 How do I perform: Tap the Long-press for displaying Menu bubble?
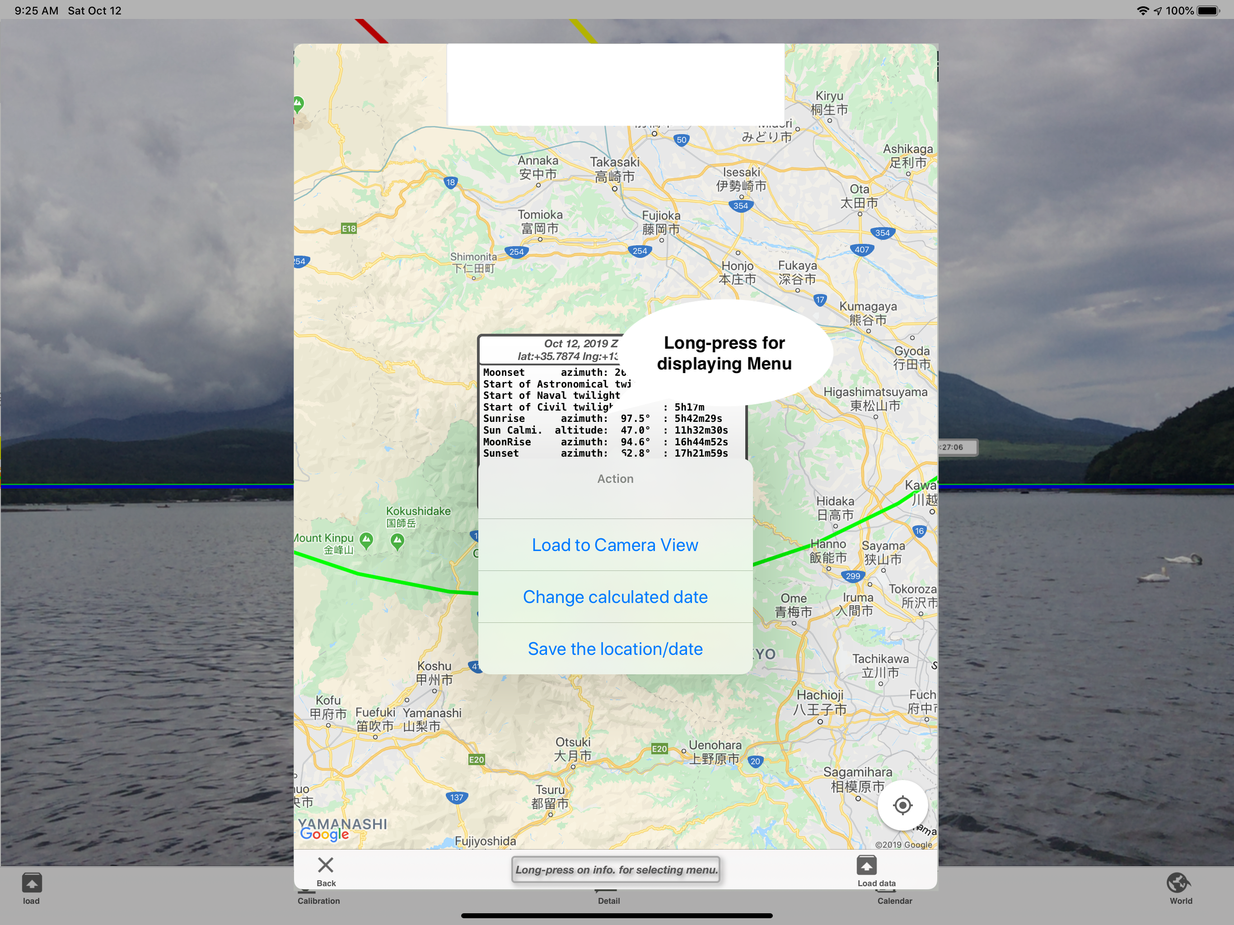(x=724, y=353)
